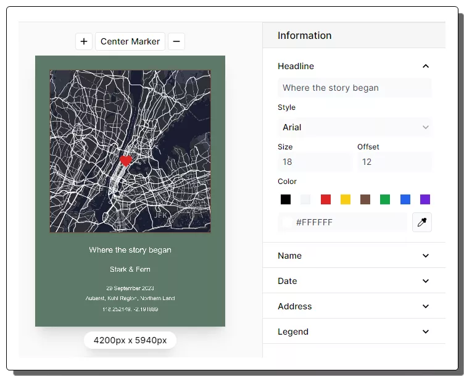Choose the yellow color swatch
Image resolution: width=464 pixels, height=376 pixels.
coord(346,199)
